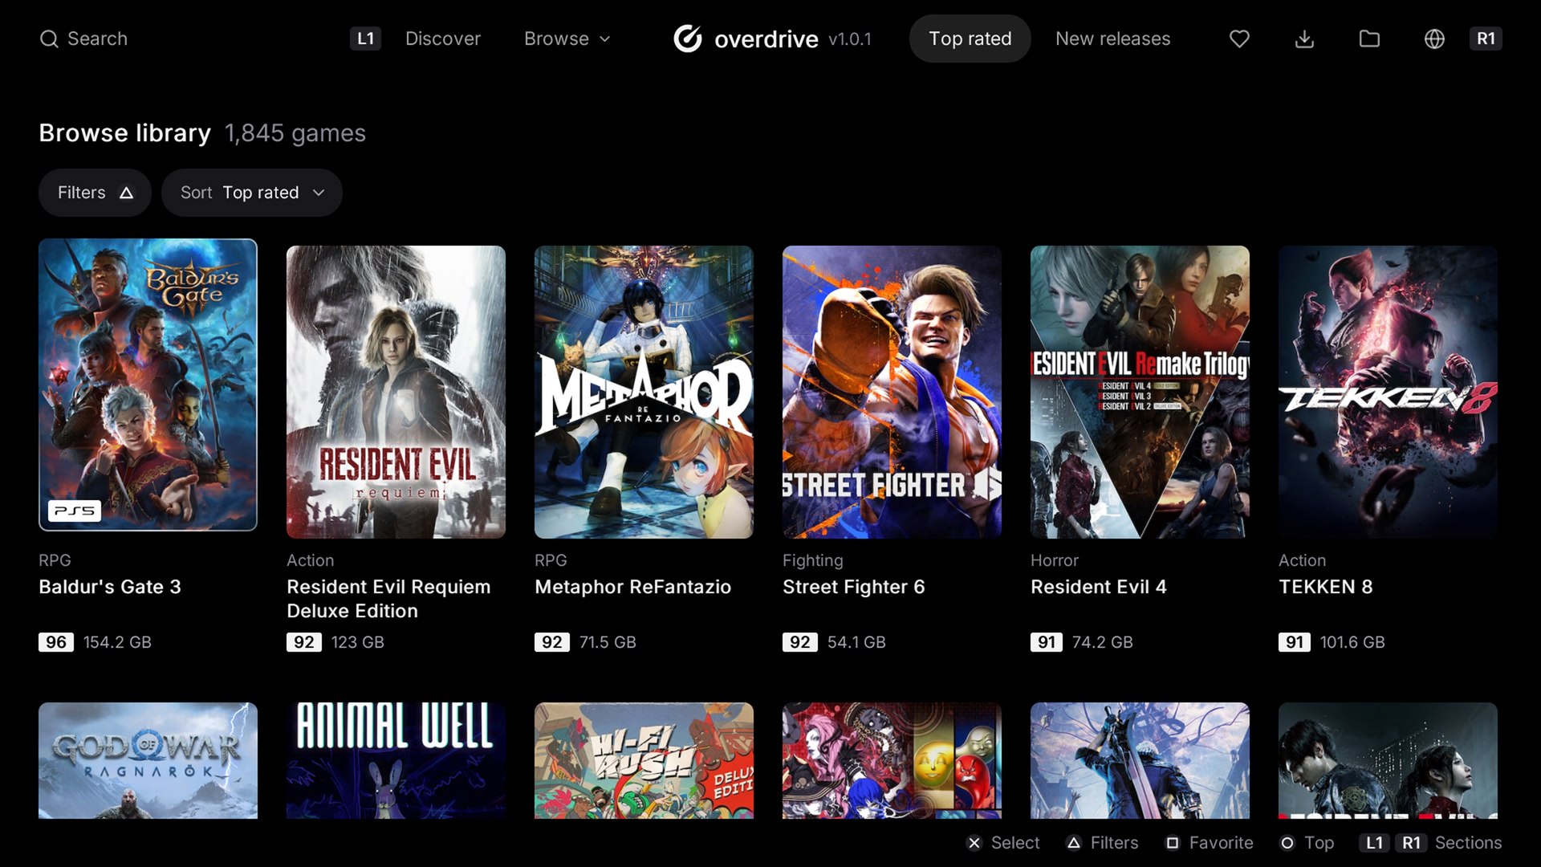Click the Search magnifier icon
This screenshot has width=1541, height=867.
(49, 39)
